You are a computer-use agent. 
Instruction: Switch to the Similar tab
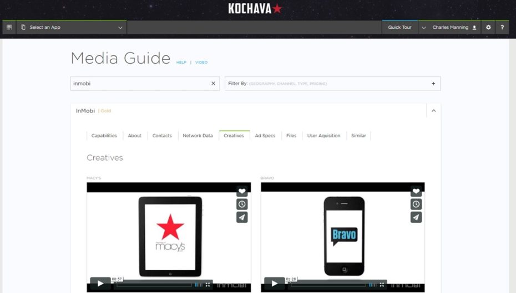tap(358, 136)
